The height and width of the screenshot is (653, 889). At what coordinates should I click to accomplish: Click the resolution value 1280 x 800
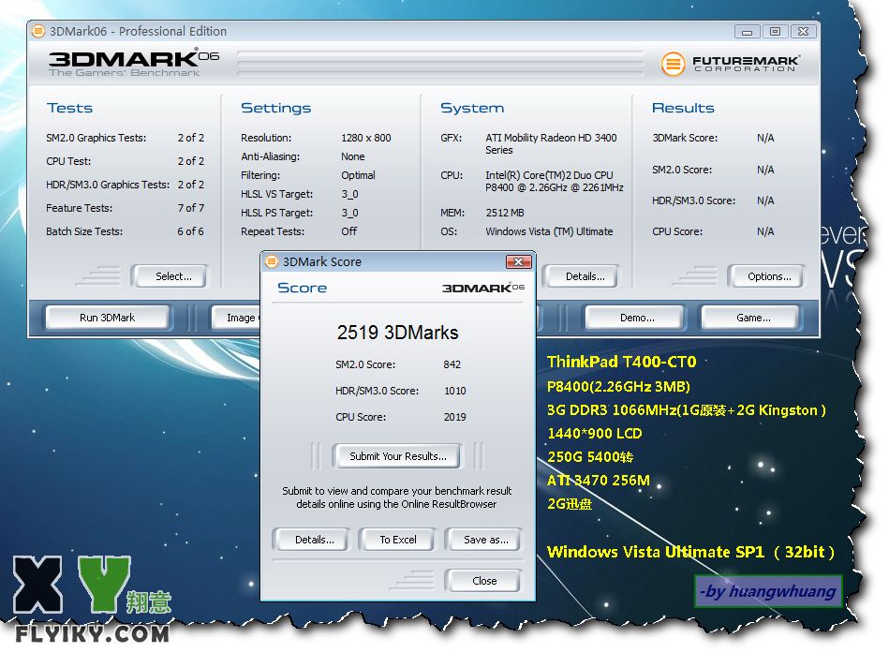click(365, 138)
